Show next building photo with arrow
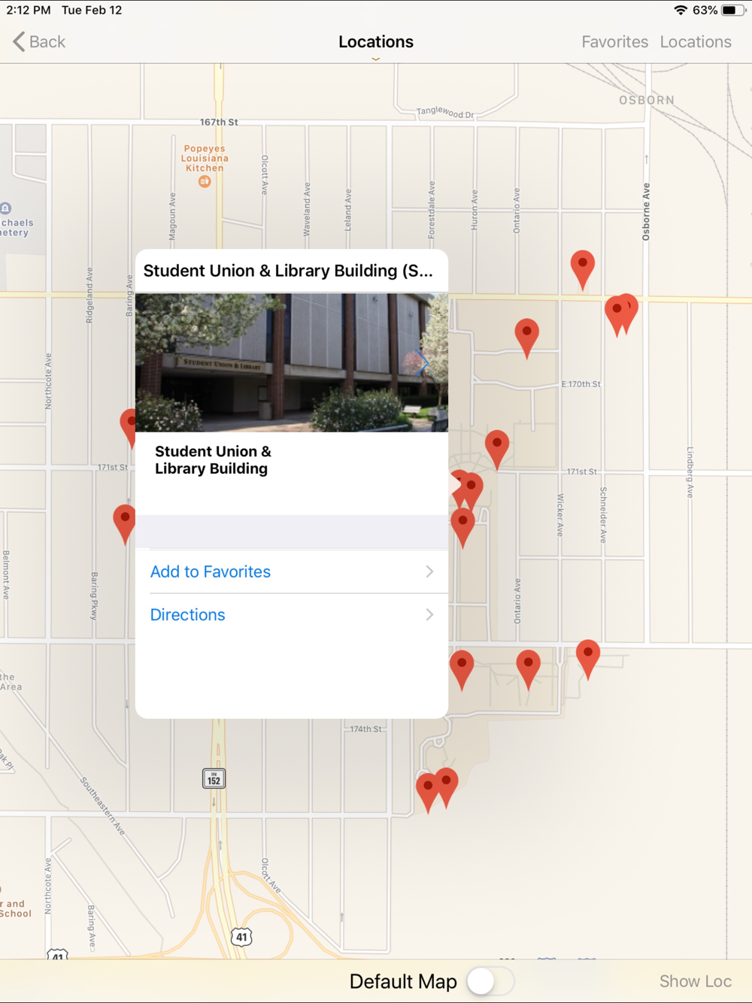The width and height of the screenshot is (752, 1003). [423, 362]
